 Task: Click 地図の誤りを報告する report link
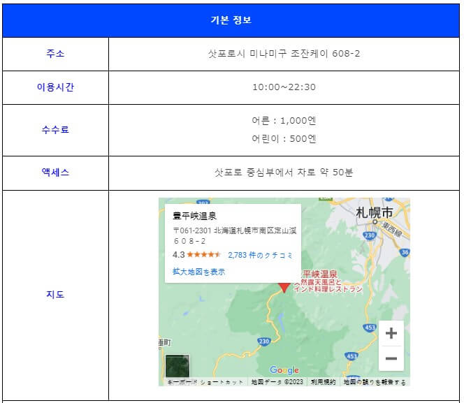click(375, 382)
